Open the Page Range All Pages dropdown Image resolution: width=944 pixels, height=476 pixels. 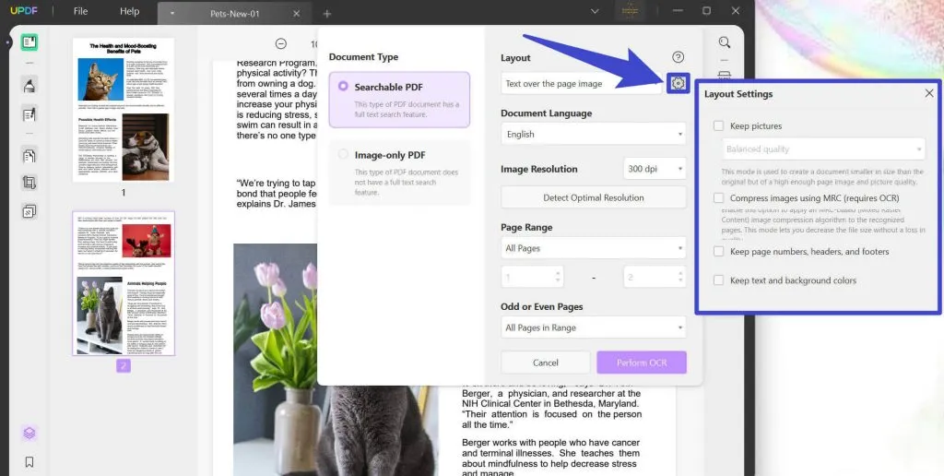coord(593,248)
